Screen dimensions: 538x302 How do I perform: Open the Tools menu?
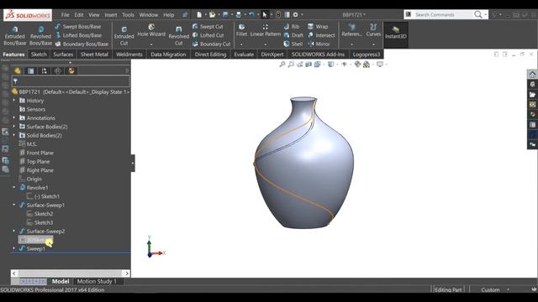coord(128,15)
